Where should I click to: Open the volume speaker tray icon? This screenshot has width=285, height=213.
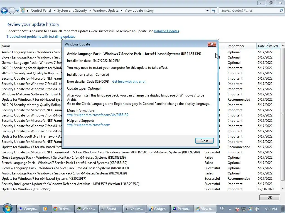pyautogui.click(x=257, y=209)
